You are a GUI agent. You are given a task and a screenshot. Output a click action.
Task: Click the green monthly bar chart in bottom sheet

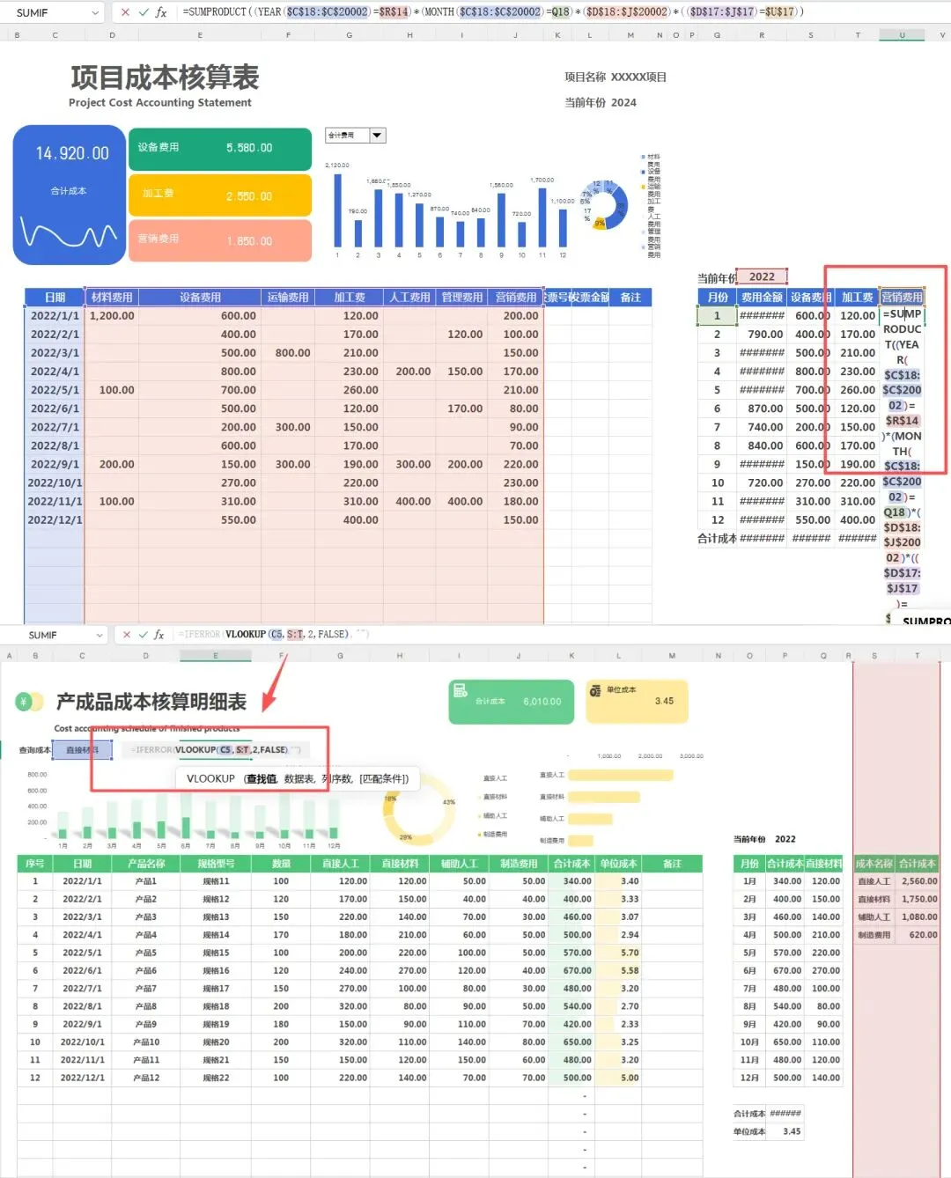[x=185, y=812]
